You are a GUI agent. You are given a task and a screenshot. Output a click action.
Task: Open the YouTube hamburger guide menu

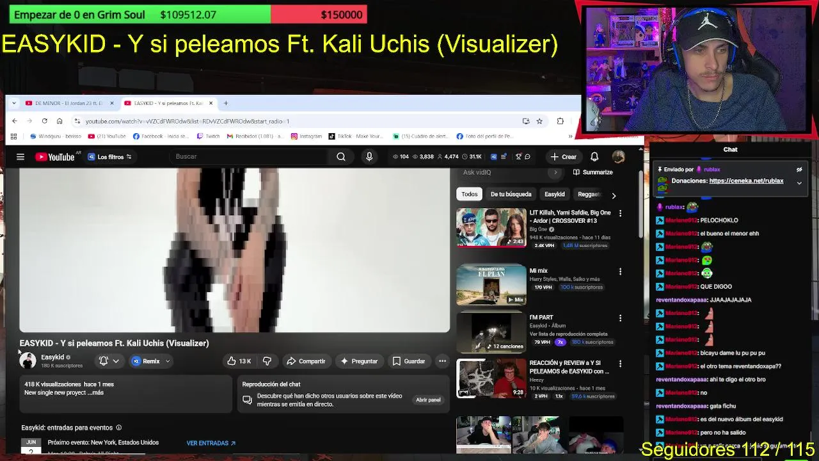(20, 157)
